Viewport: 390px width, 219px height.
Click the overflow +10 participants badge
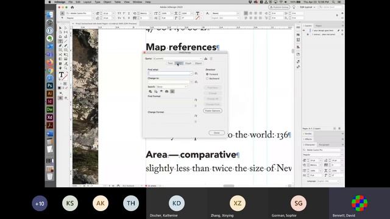(x=40, y=204)
